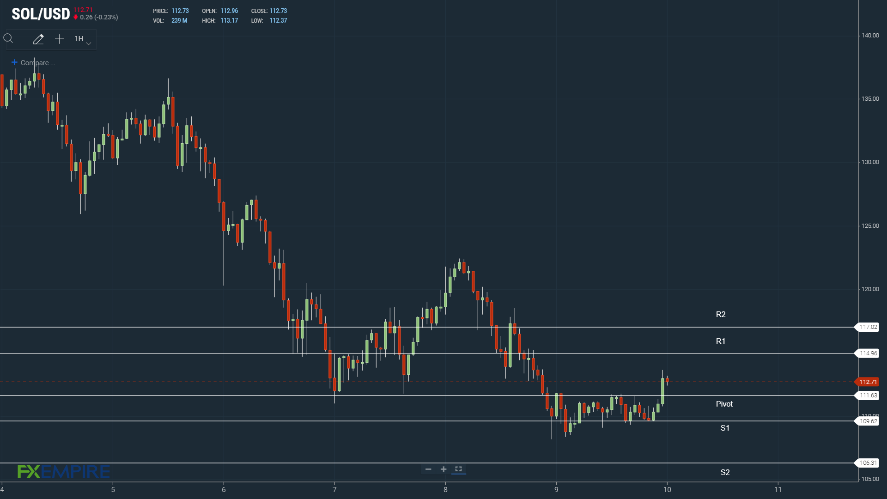
Task: Click the OPEN 112.96 value
Action: pyautogui.click(x=229, y=11)
